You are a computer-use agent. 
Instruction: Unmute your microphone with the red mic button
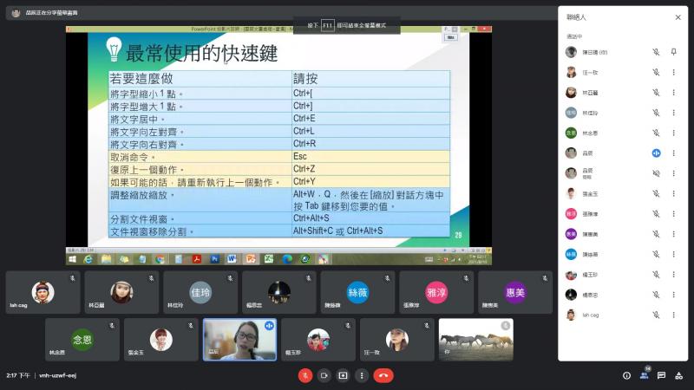305,375
